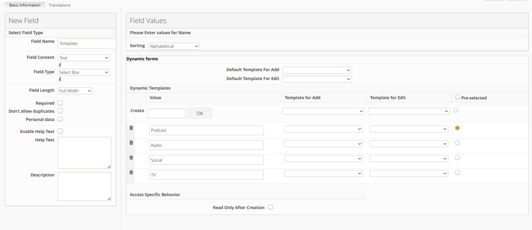Image resolution: width=532 pixels, height=230 pixels.
Task: Open Template for Add dropdown for Podcast
Action: pos(324,129)
